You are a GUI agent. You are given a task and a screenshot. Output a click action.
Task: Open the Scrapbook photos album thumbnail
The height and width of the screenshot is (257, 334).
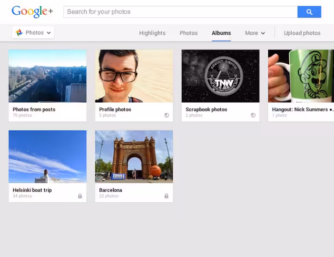tap(220, 76)
